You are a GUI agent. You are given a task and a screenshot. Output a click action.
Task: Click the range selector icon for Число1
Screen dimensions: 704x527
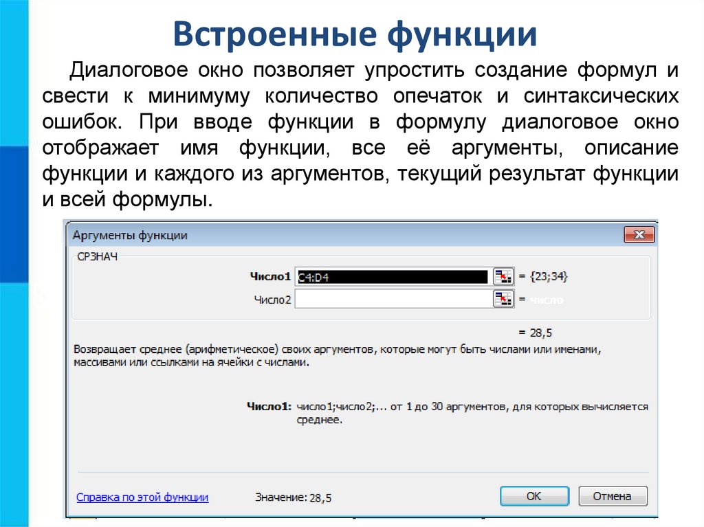click(x=503, y=276)
